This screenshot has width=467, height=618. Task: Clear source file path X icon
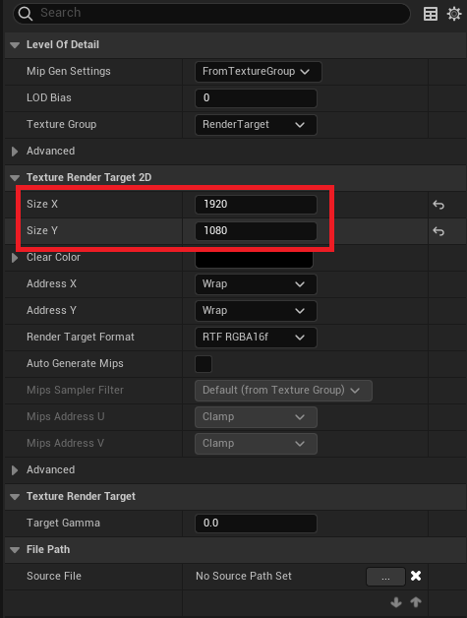point(416,577)
